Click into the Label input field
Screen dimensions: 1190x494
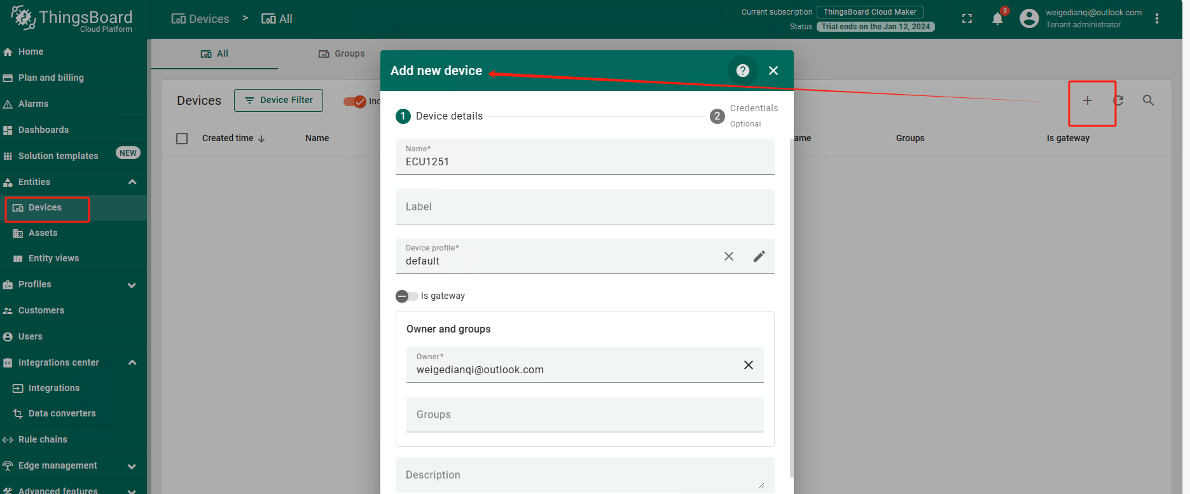[585, 207]
